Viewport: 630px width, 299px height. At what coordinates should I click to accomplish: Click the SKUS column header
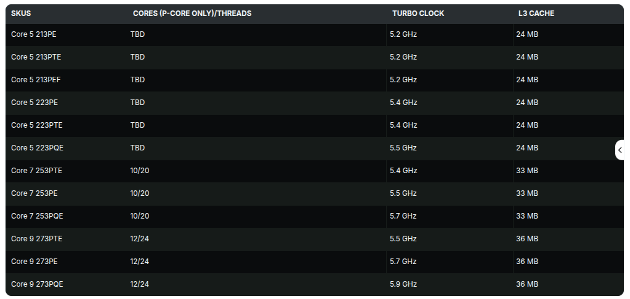coord(21,14)
